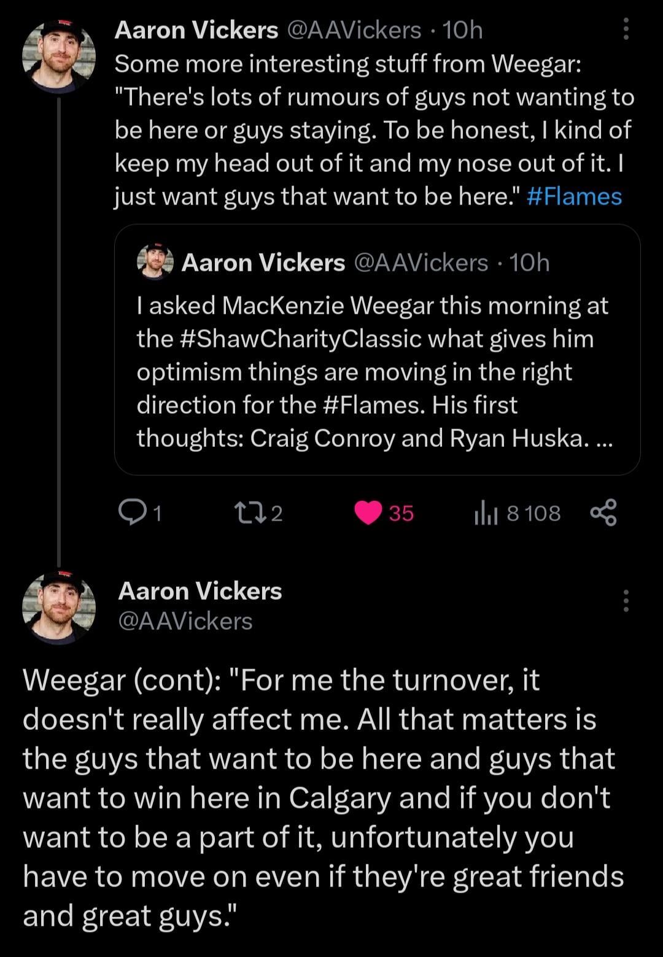Click the blue #Flames hashtag
Screen dimensions: 663x957
tap(574, 196)
